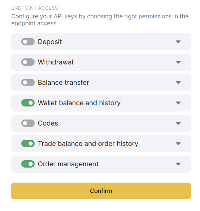This screenshot has width=200, height=211.
Task: Click the yellow Confirm button
Action: [101, 191]
